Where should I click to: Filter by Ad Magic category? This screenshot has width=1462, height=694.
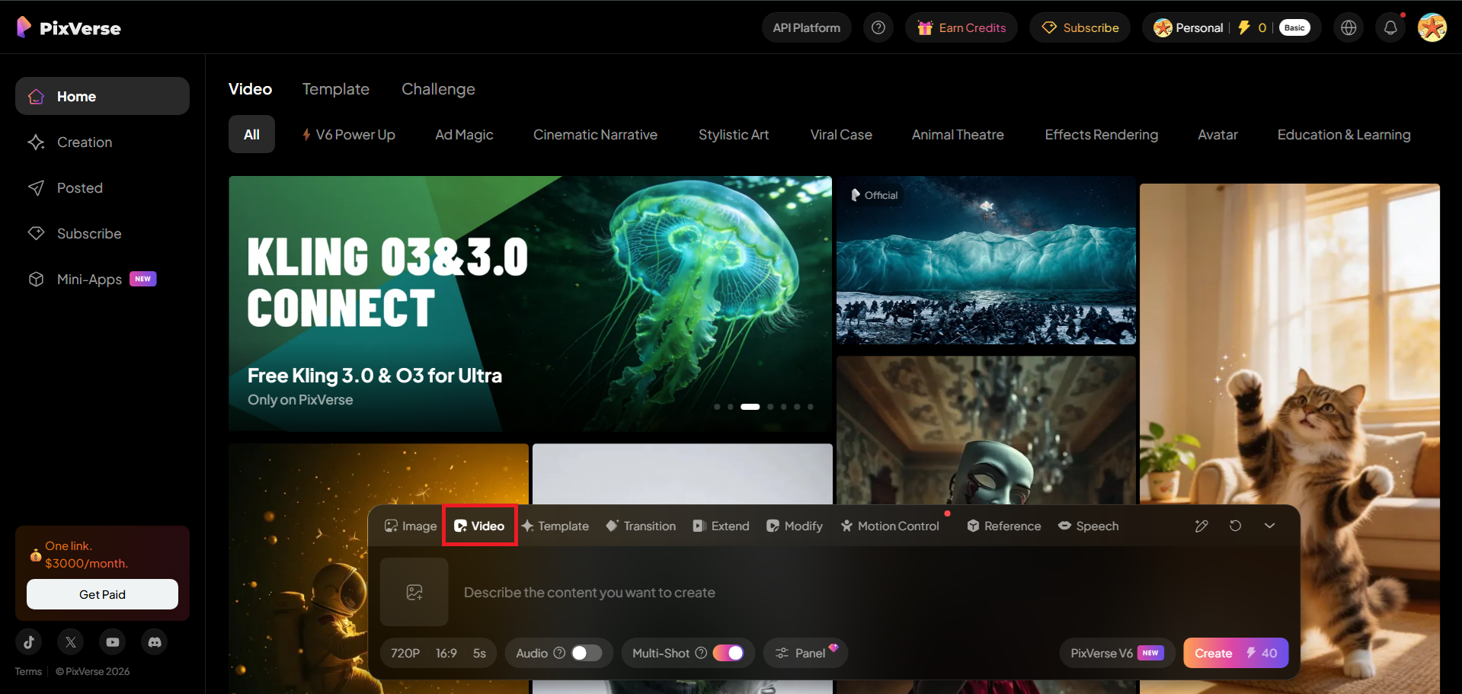[464, 134]
